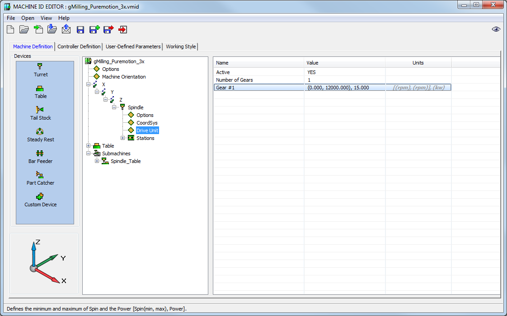Click the plain blue floppy Save icon

tap(80, 30)
